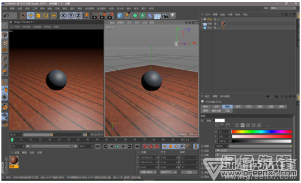Play the animation forward
The image size is (301, 183).
pyautogui.click(x=117, y=147)
